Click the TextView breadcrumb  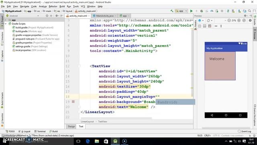(x=102, y=122)
